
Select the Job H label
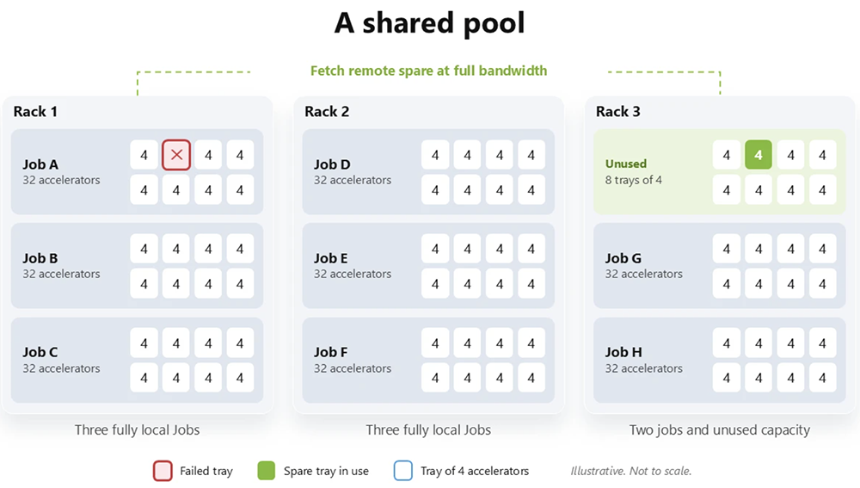[x=623, y=352]
